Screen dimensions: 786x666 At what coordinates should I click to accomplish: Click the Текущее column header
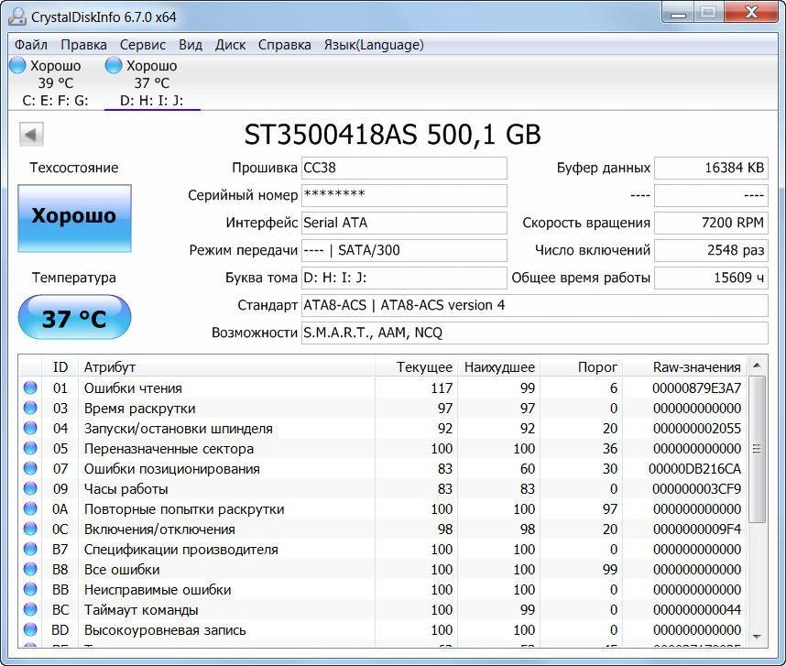pyautogui.click(x=416, y=367)
